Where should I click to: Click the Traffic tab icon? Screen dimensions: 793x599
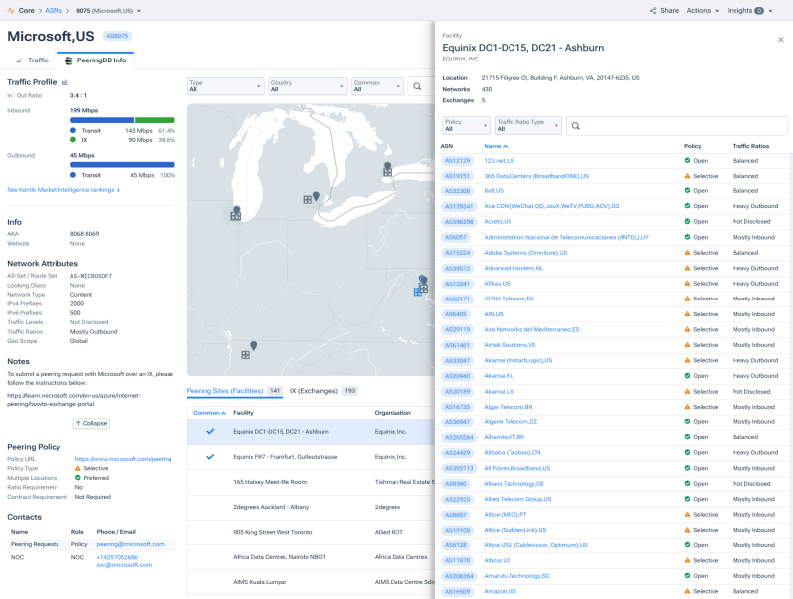tap(20, 60)
